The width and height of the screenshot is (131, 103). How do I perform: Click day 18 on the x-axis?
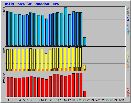tap(73, 100)
